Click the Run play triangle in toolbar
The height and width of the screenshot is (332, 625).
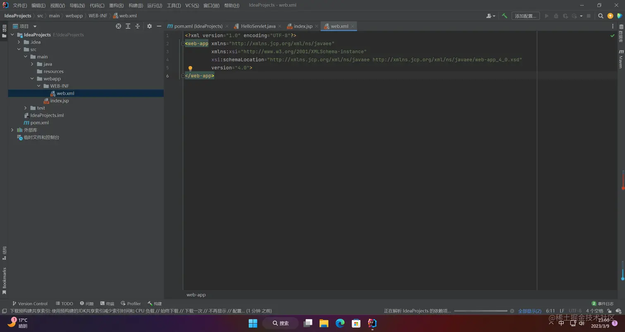546,16
